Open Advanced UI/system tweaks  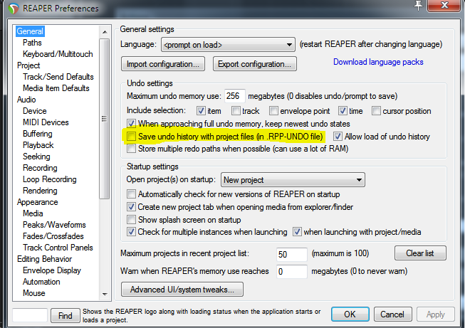click(182, 290)
